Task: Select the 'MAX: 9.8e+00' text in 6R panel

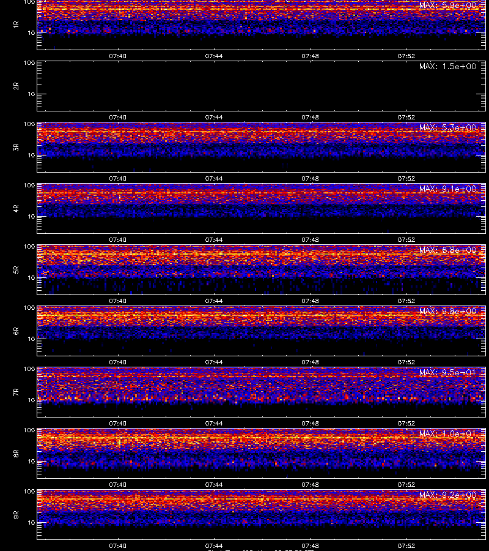Action: [447, 311]
